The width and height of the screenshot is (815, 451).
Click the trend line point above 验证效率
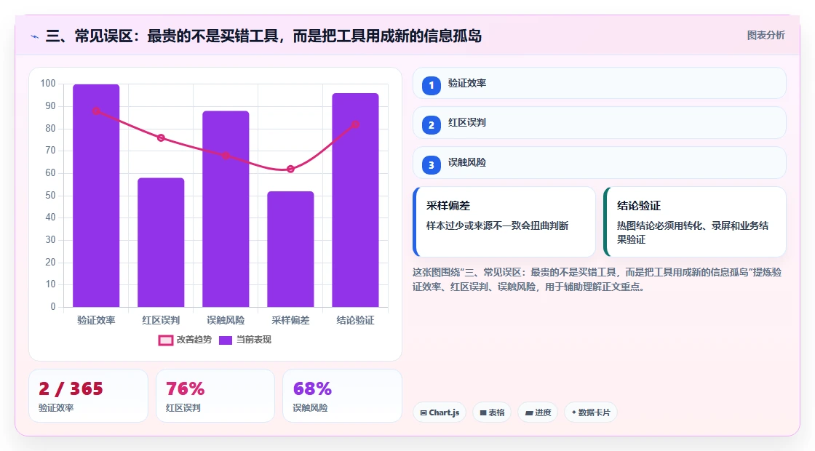96,111
